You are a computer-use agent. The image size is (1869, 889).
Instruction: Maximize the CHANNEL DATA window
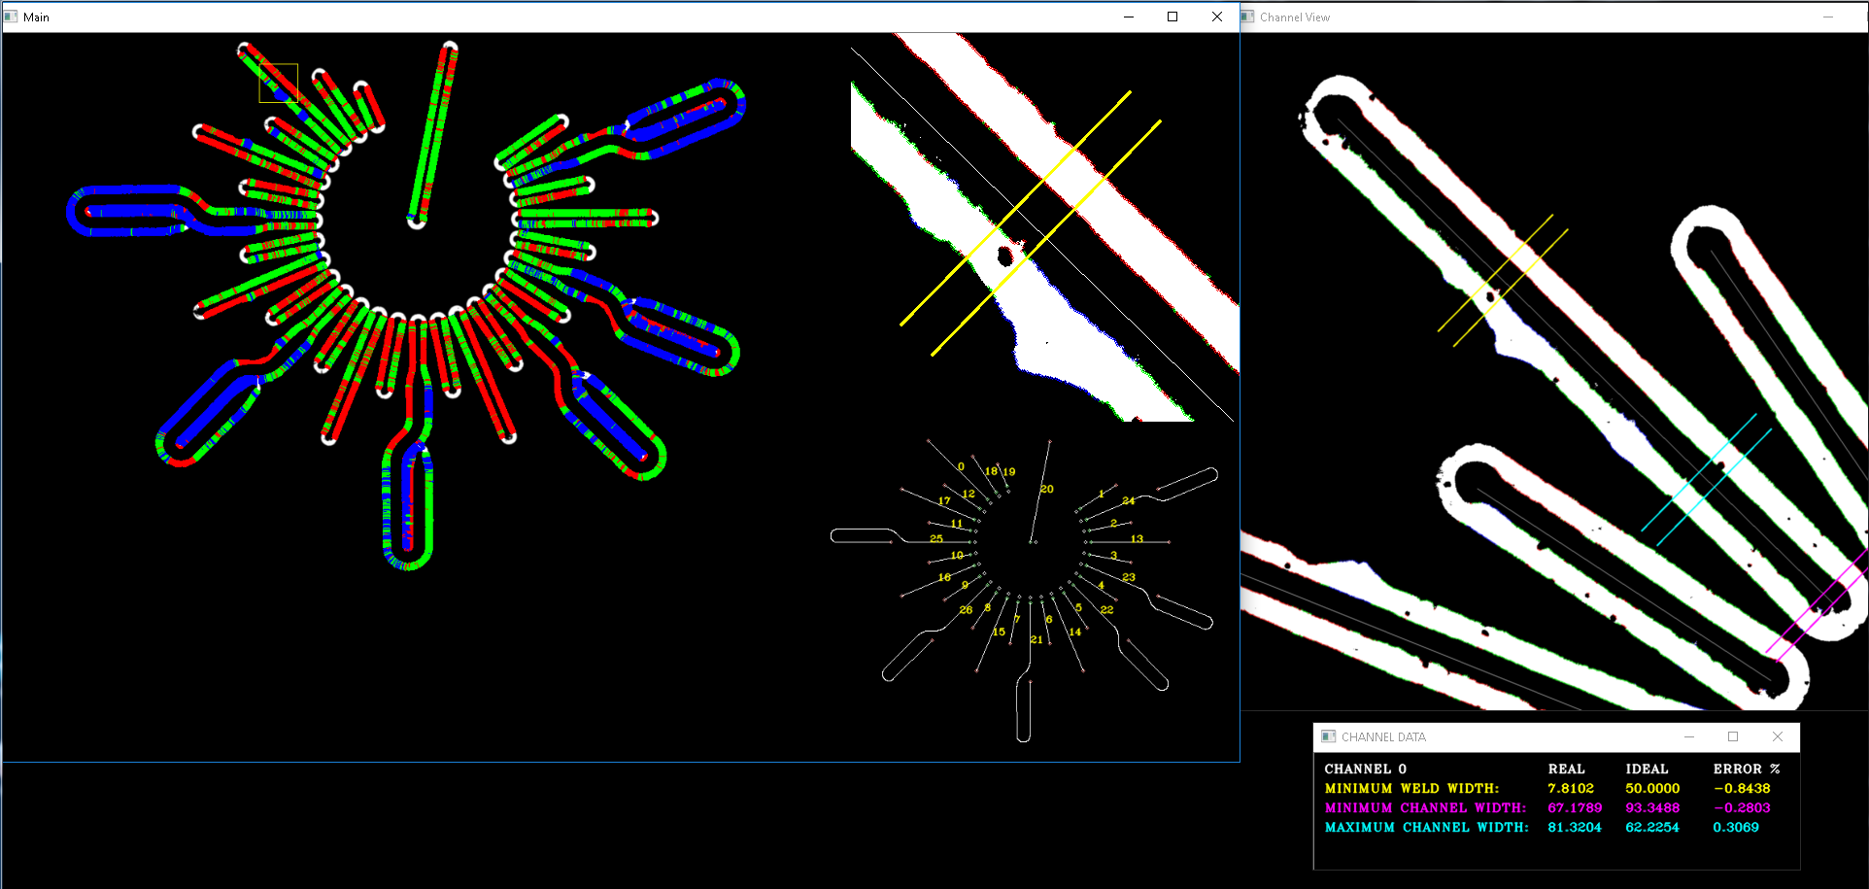pos(1733,736)
